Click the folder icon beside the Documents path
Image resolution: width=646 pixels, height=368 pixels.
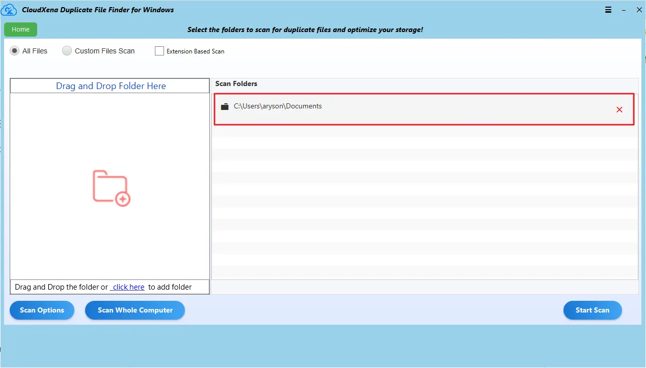click(x=225, y=106)
